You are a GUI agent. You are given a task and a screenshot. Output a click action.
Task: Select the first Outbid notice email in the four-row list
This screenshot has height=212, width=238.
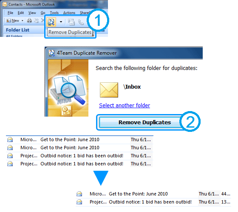79,156
